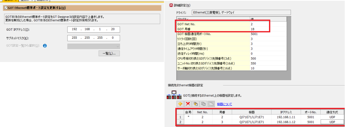The width and height of the screenshot is (346, 127).
Task: Click 局番 cell with value 3
Action: click(222, 122)
